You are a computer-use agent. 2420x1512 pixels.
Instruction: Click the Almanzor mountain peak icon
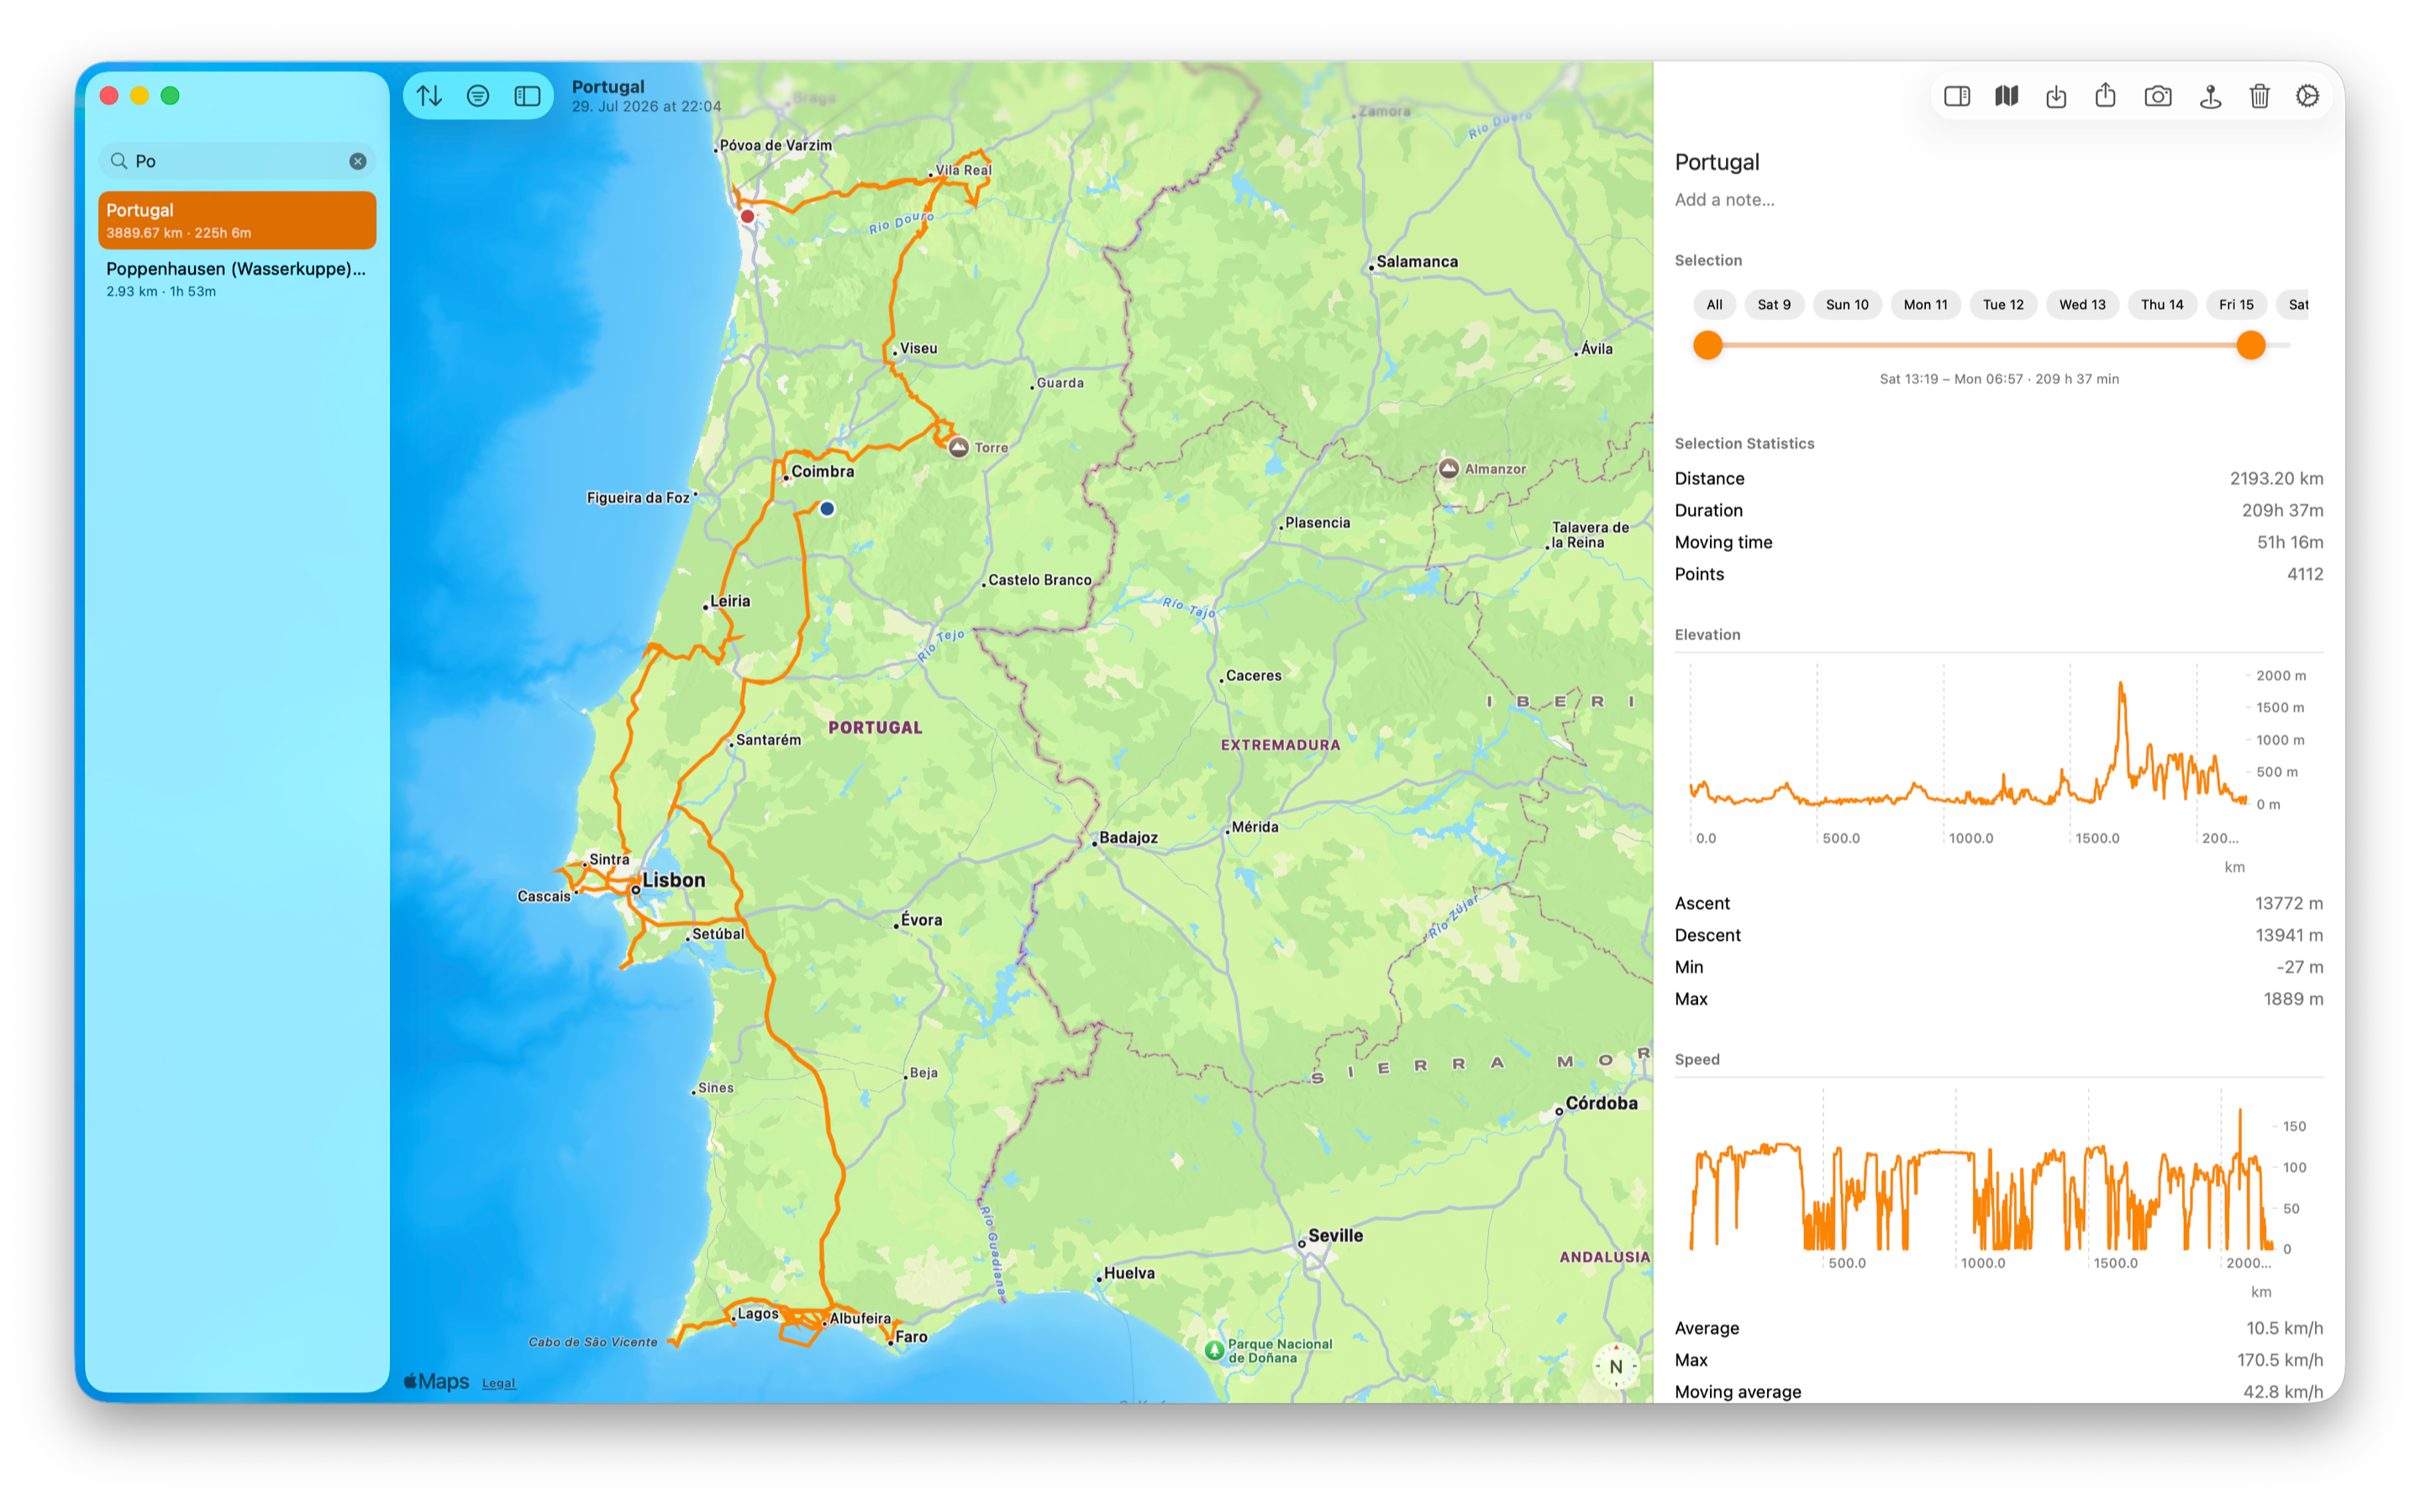pos(1448,468)
